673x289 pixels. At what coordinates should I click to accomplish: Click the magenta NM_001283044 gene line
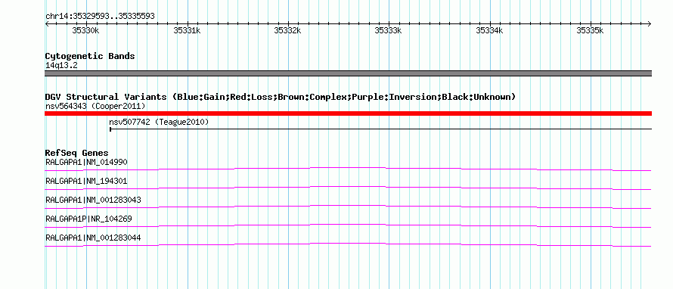pyautogui.click(x=348, y=244)
